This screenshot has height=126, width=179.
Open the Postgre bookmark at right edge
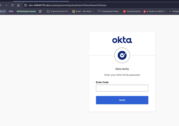coord(174,11)
